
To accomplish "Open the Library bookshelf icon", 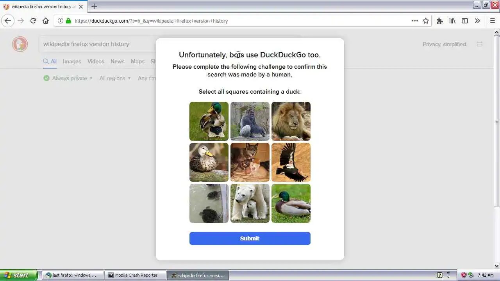I will (x=452, y=21).
